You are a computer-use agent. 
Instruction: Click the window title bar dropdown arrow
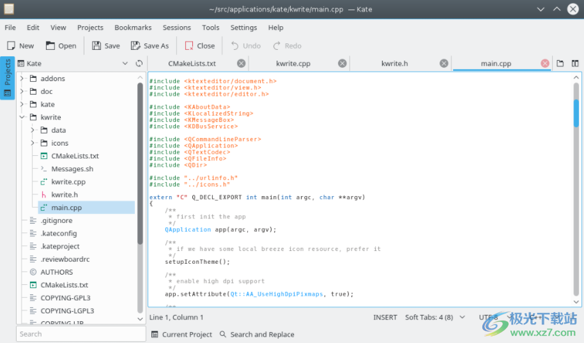pos(541,10)
